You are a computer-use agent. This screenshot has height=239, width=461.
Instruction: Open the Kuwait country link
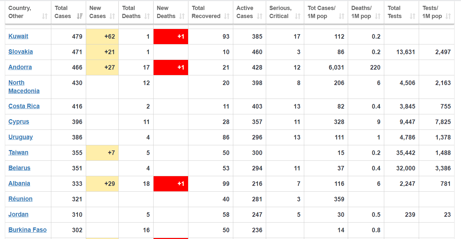pyautogui.click(x=18, y=36)
